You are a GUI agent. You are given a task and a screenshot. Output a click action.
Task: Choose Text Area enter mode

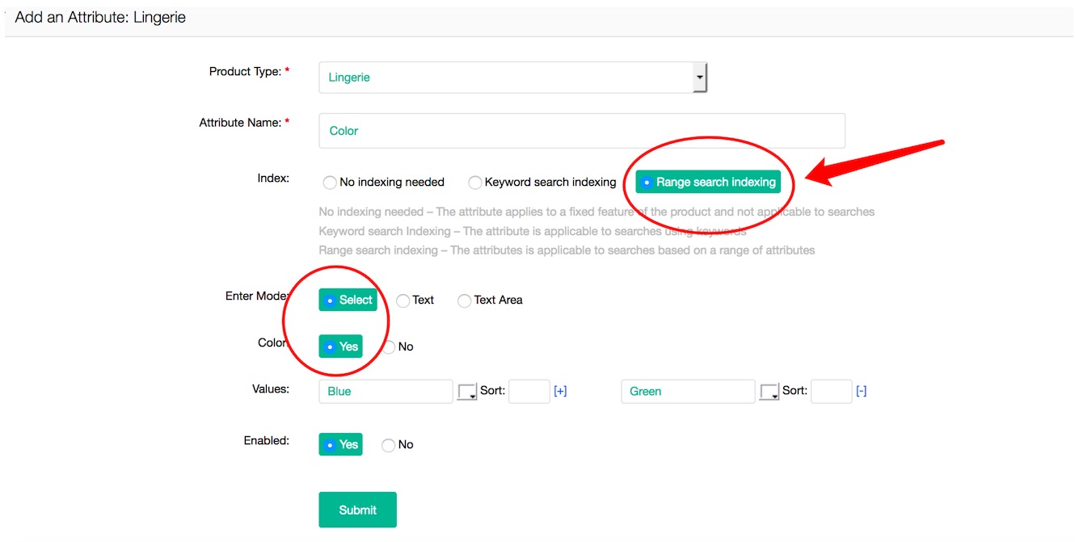pyautogui.click(x=464, y=300)
